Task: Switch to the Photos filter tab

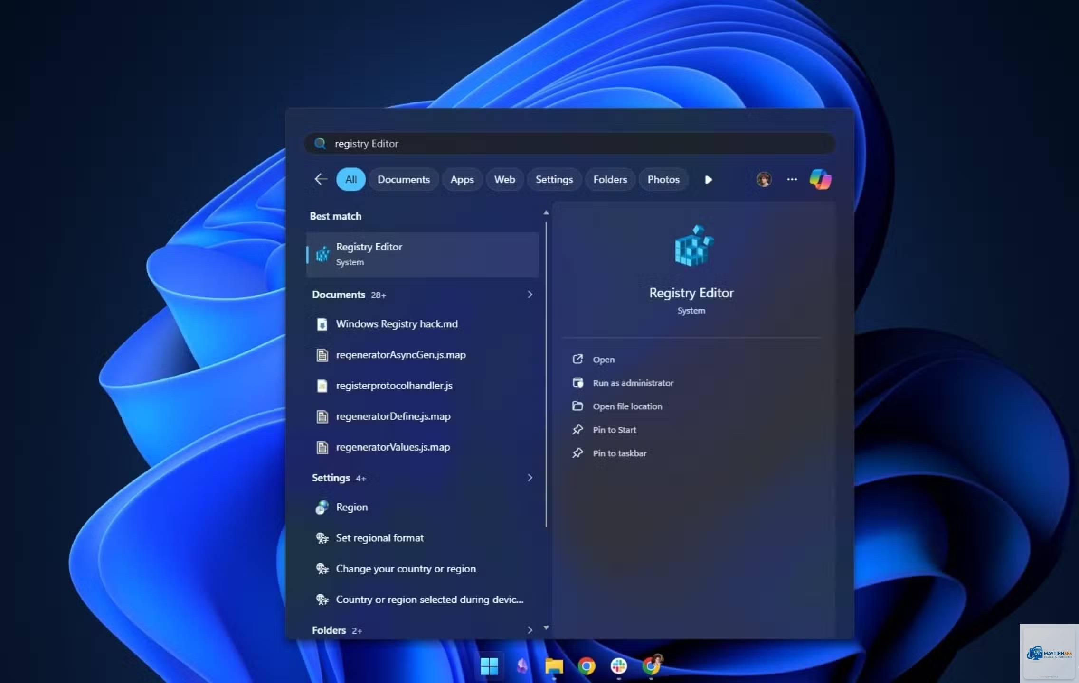Action: 663,179
